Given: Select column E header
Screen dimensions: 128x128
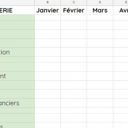Looking at the screenshot, I should (x=121, y=3).
